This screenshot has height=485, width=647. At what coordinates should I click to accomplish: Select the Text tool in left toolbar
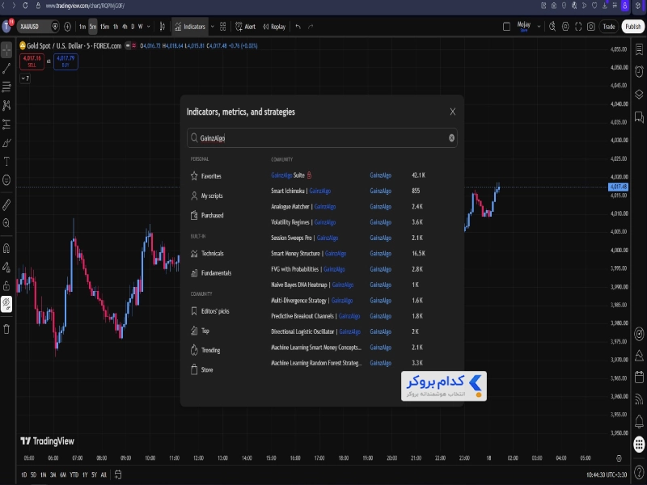[6, 161]
